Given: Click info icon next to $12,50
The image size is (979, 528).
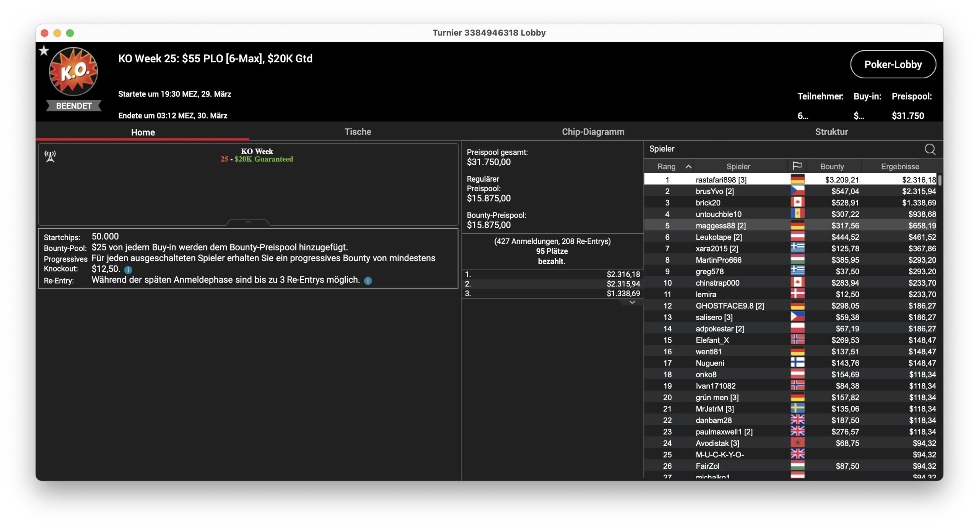Looking at the screenshot, I should click(x=128, y=270).
